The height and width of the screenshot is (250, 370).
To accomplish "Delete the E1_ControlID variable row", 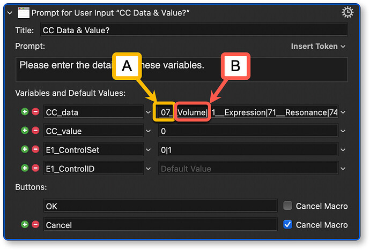I will pos(35,169).
